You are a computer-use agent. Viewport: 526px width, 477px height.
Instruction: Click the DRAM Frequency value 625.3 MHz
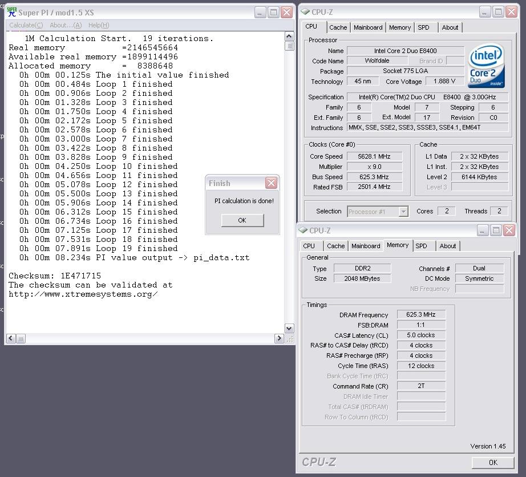pos(421,314)
